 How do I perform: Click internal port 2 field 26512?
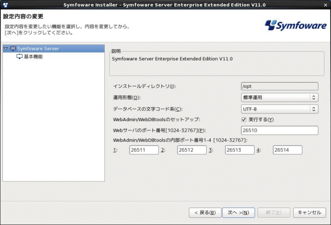[192, 150]
